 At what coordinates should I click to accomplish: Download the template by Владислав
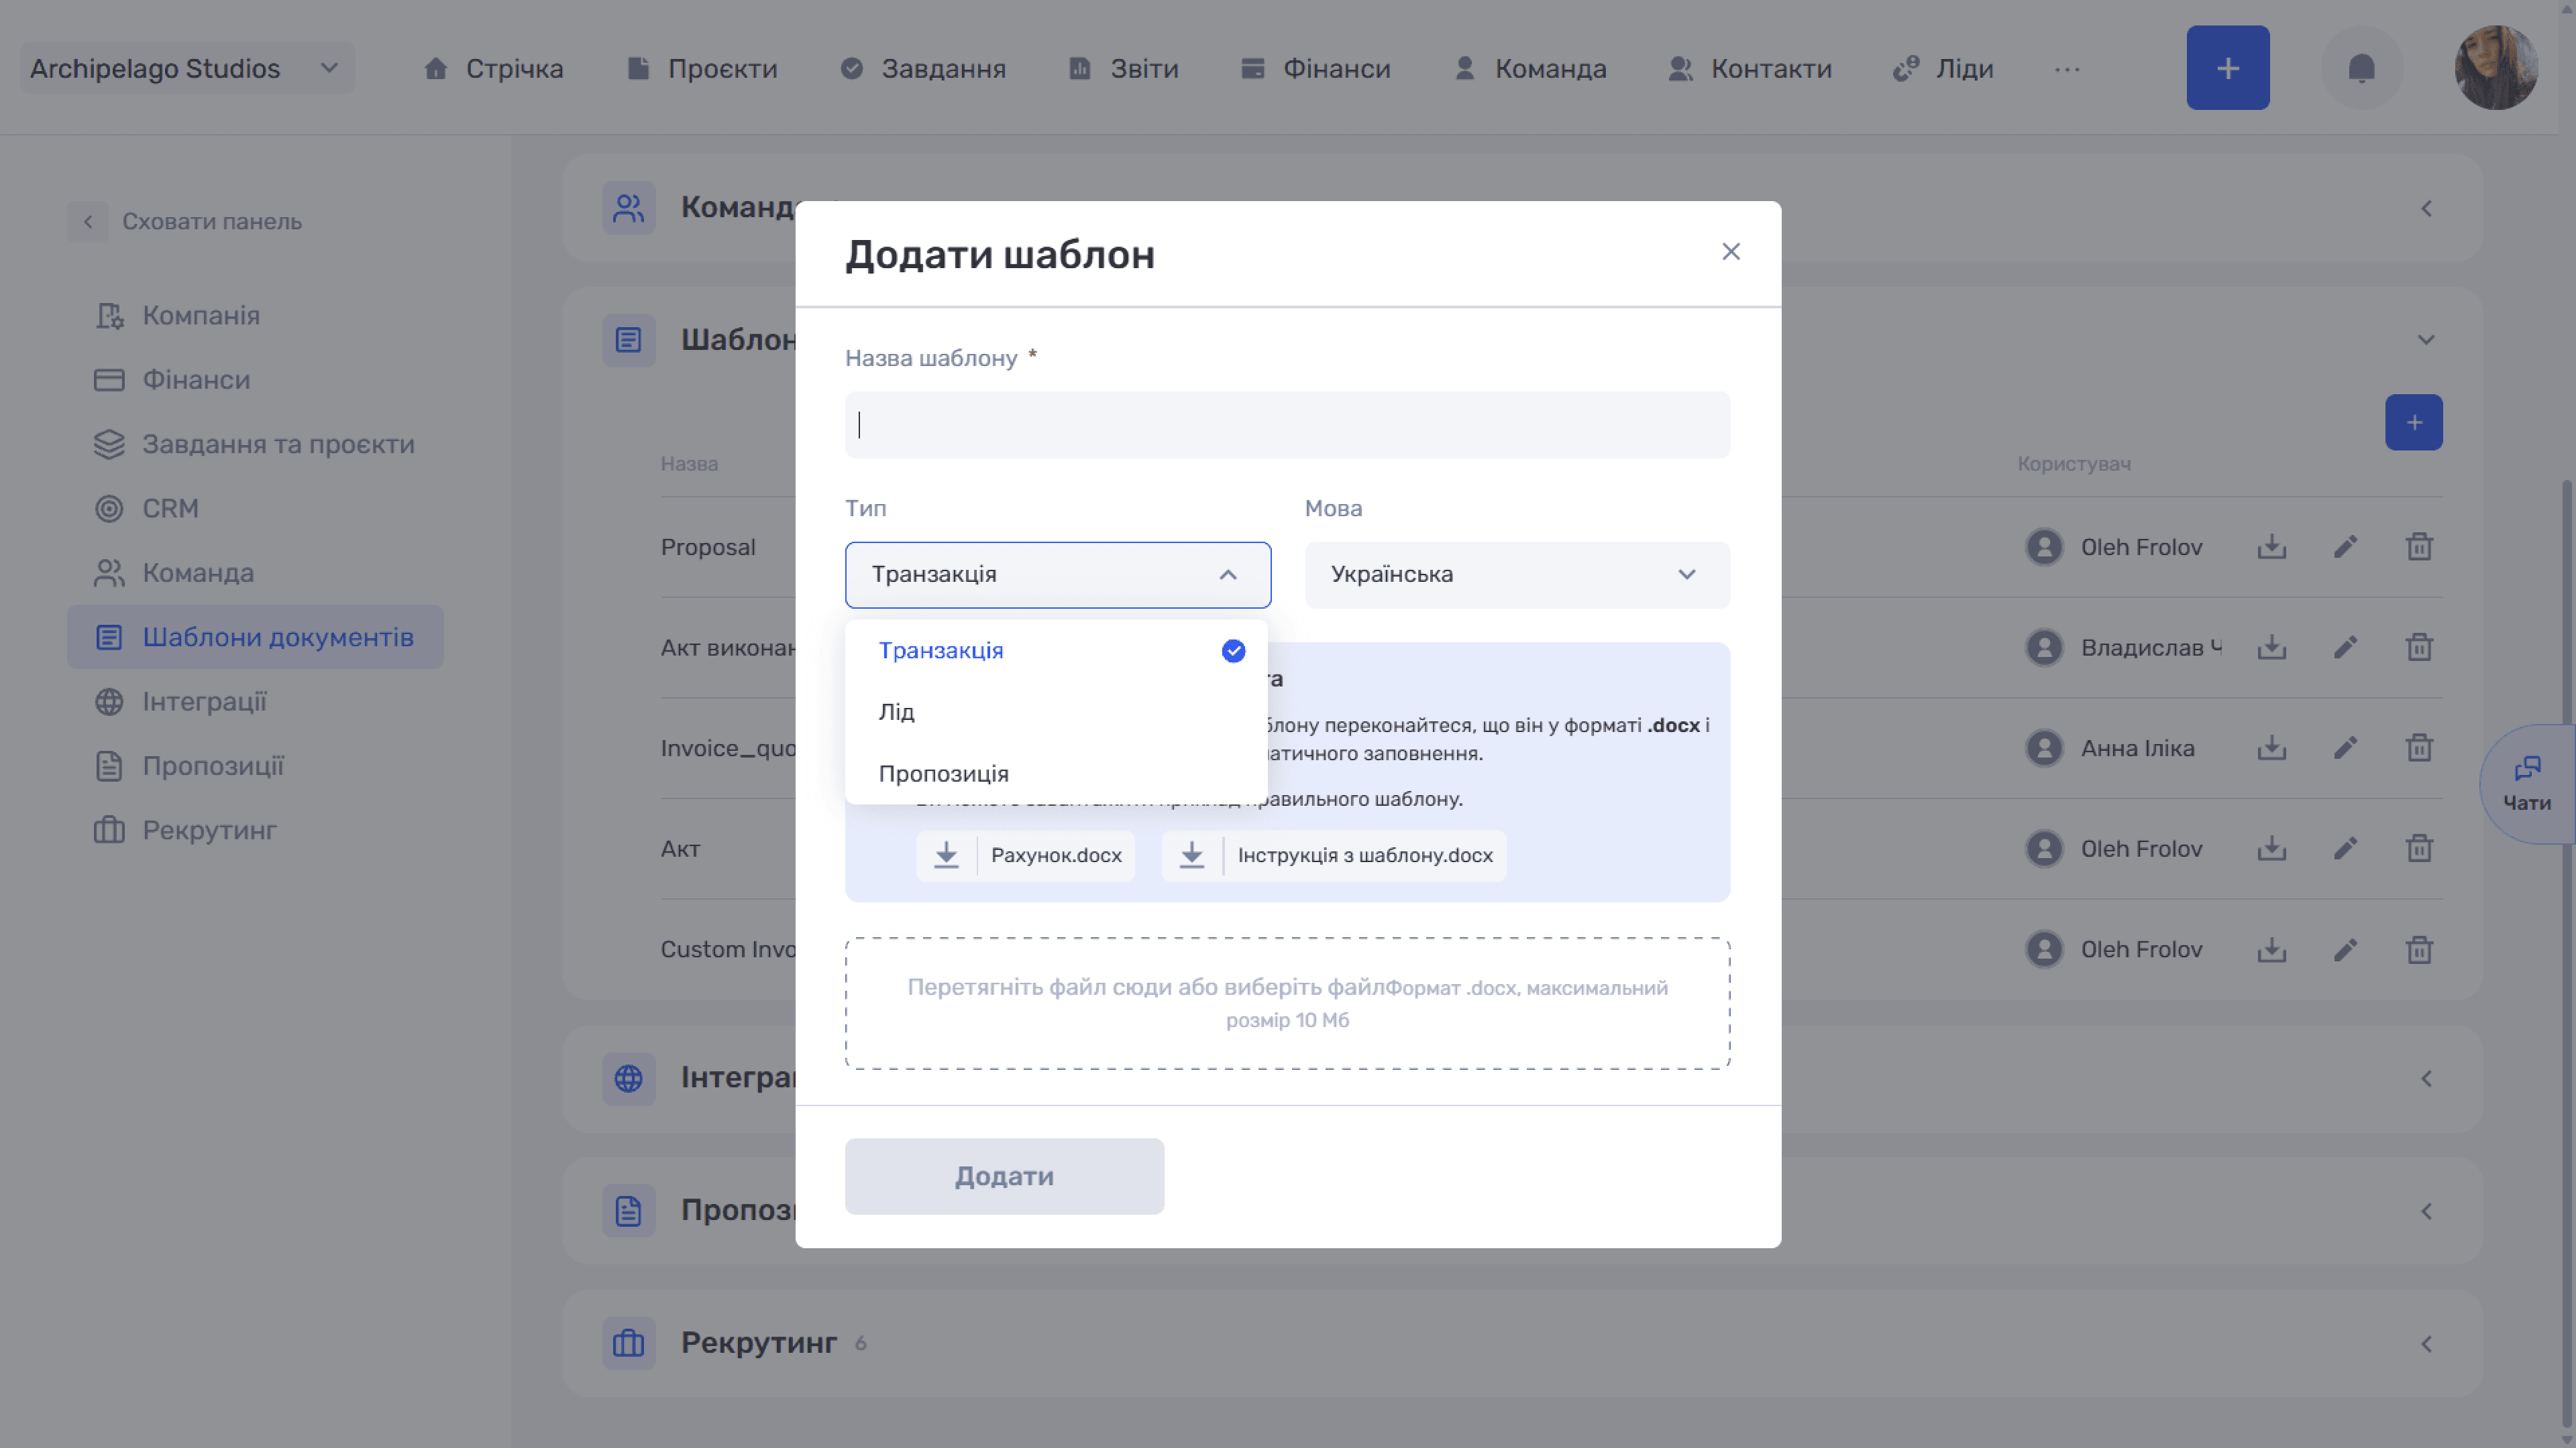pyautogui.click(x=2271, y=648)
